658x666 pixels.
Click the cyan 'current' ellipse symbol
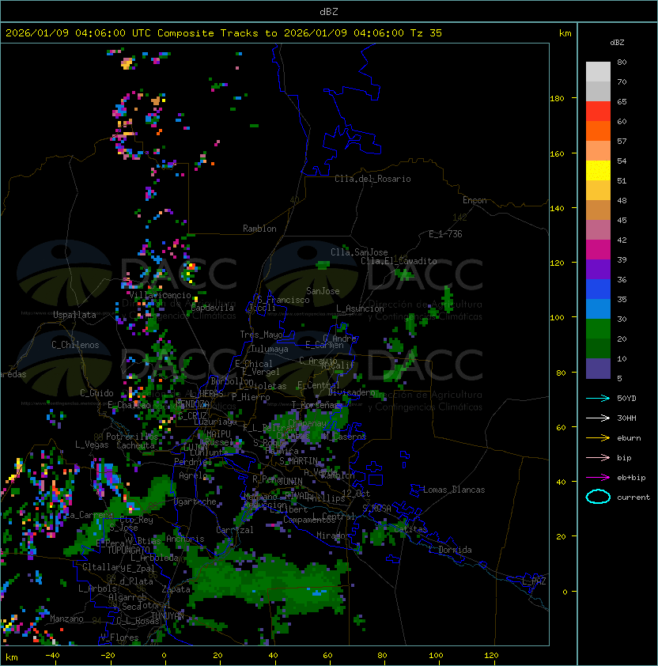[598, 497]
